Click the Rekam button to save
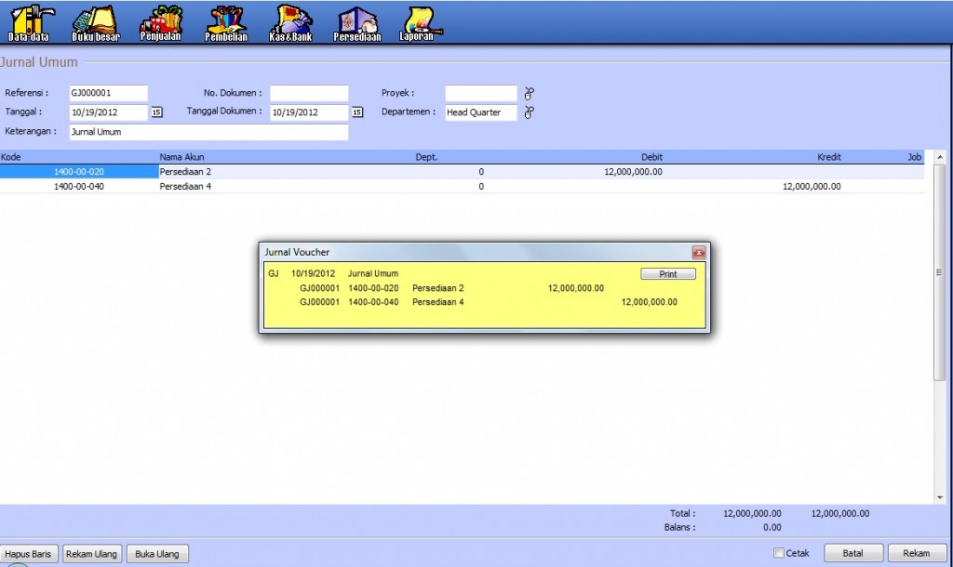Image resolution: width=953 pixels, height=567 pixels. coord(916,553)
